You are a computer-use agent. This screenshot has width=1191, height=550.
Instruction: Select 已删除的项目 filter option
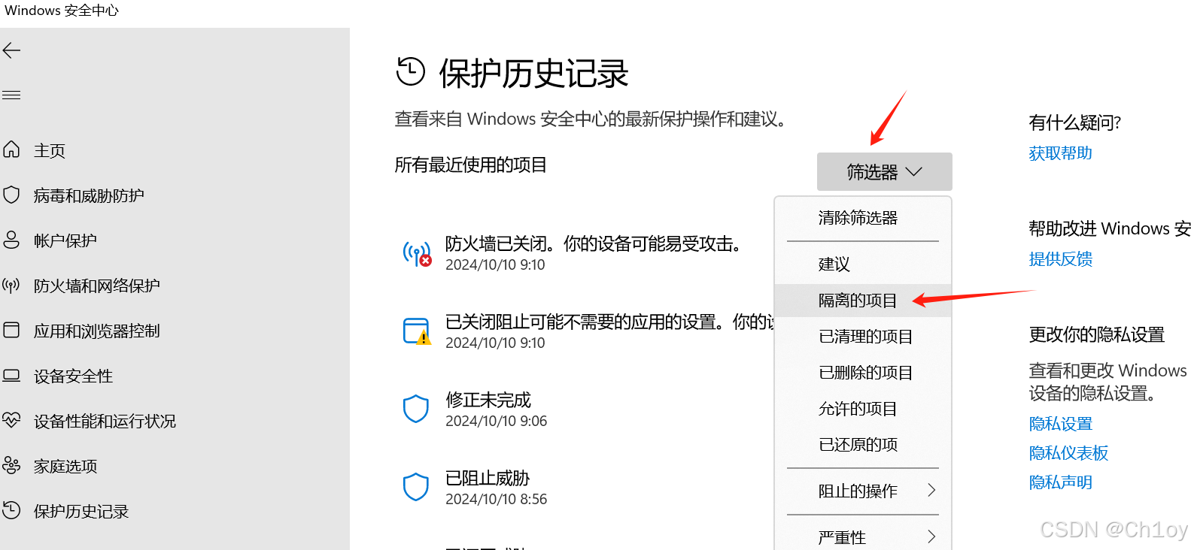(x=863, y=373)
